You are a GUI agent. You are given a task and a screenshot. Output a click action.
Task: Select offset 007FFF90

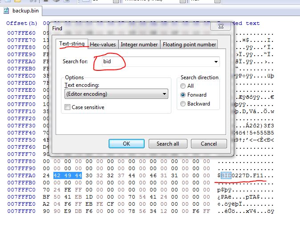(21, 168)
